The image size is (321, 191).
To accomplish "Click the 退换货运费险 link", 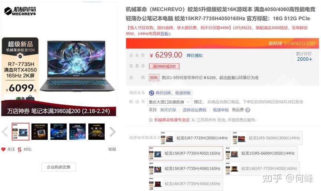I will click(x=194, y=110).
